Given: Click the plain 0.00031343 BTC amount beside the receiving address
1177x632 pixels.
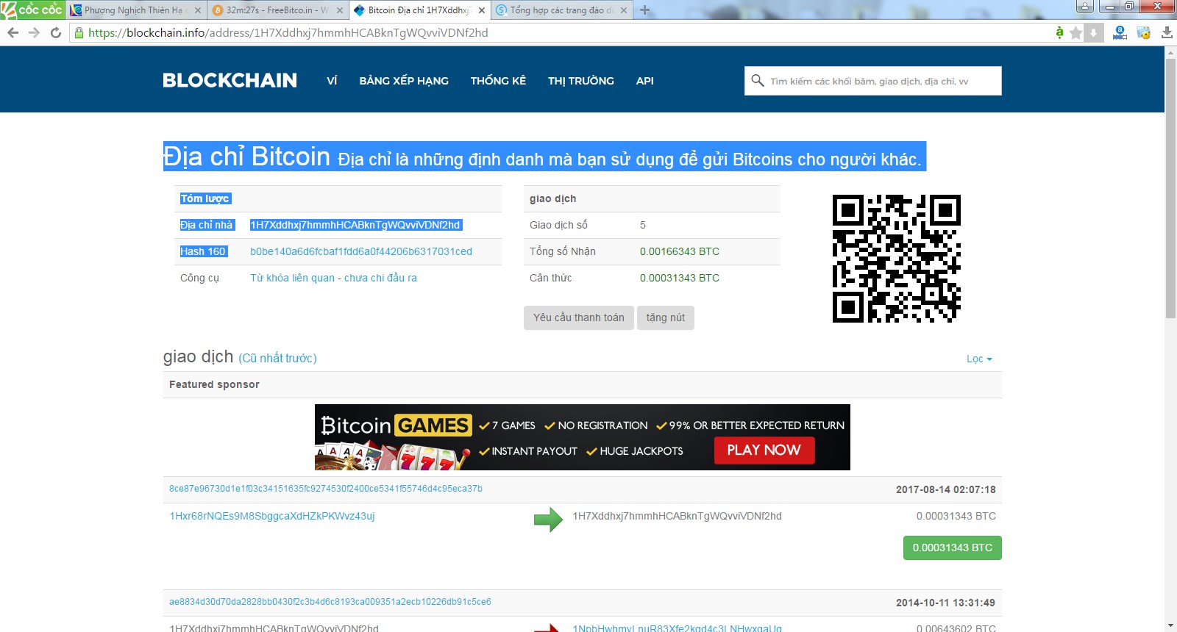Looking at the screenshot, I should 956,516.
